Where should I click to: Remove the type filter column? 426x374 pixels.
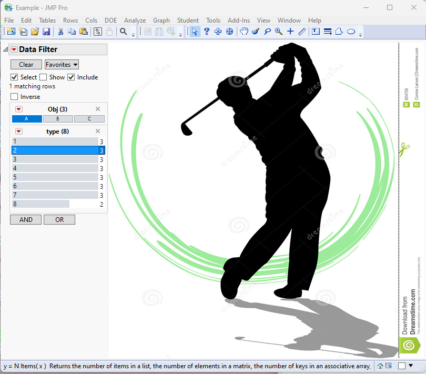pyautogui.click(x=98, y=132)
